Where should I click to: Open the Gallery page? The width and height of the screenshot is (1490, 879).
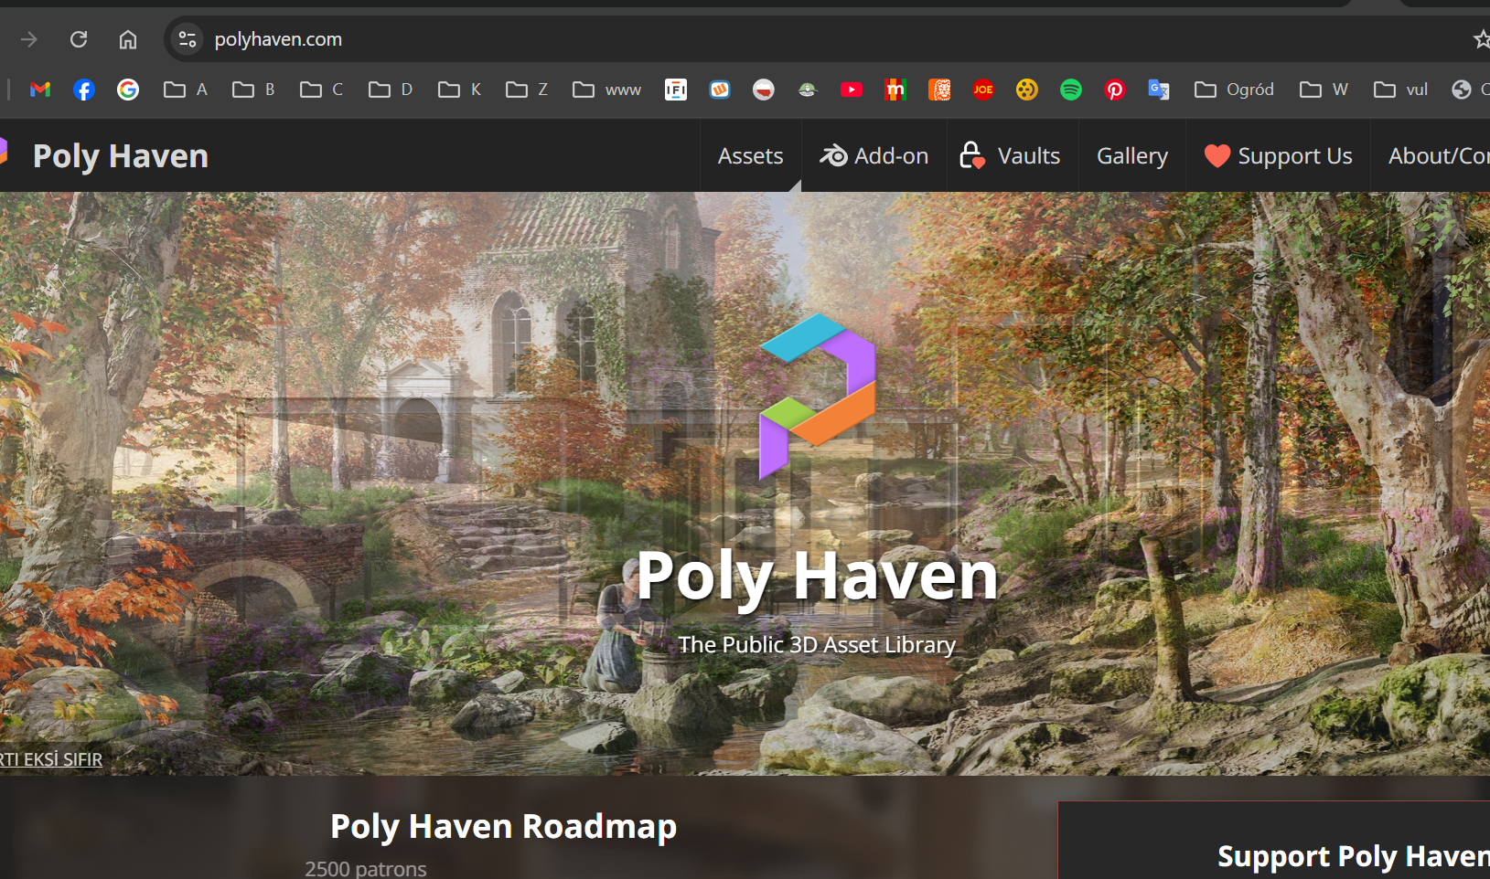pyautogui.click(x=1132, y=156)
